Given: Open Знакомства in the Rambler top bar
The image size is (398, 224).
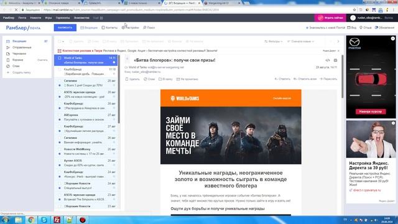Looking at the screenshot, I should pyautogui.click(x=81, y=18).
